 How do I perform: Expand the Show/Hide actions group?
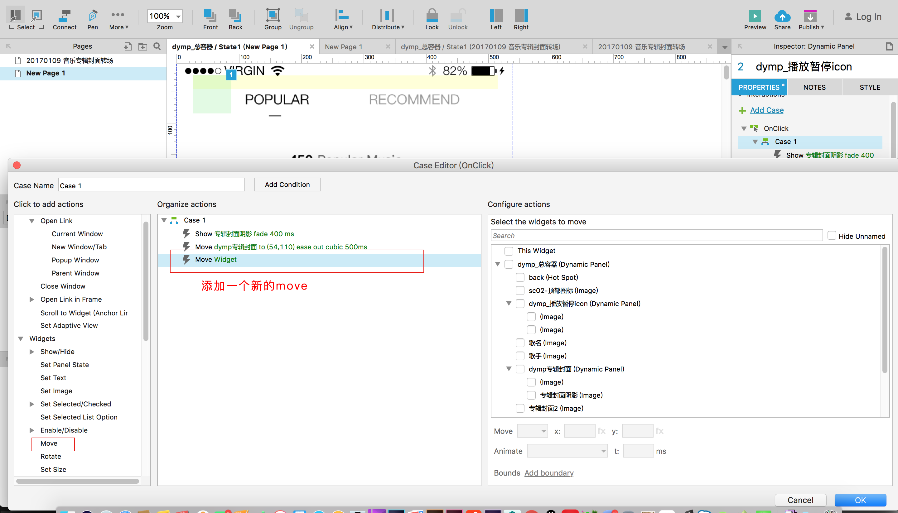click(32, 352)
